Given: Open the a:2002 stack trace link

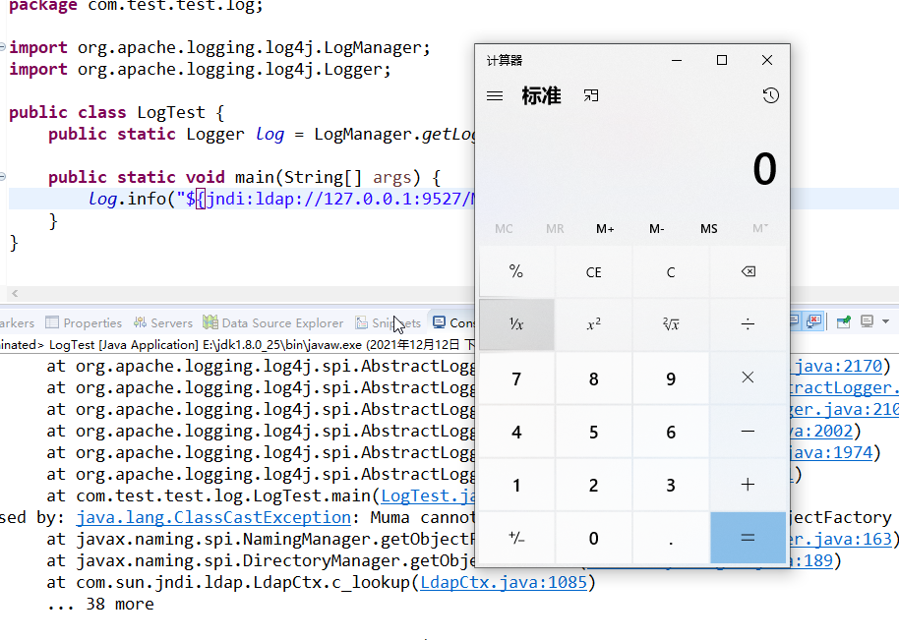Looking at the screenshot, I should click(821, 431).
